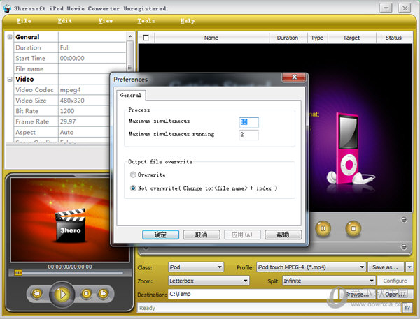Viewport: 420px width, 319px height.
Task: Click the next frame arrow in player
Action: click(x=103, y=294)
